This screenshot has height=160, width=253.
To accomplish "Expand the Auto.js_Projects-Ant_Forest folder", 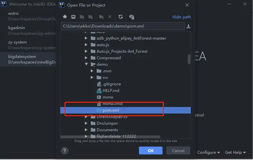I will pos(86,51).
